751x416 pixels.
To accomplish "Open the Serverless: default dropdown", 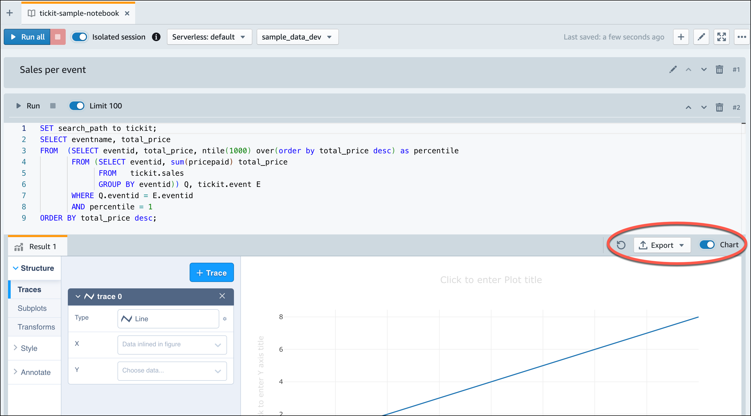I will (x=209, y=36).
